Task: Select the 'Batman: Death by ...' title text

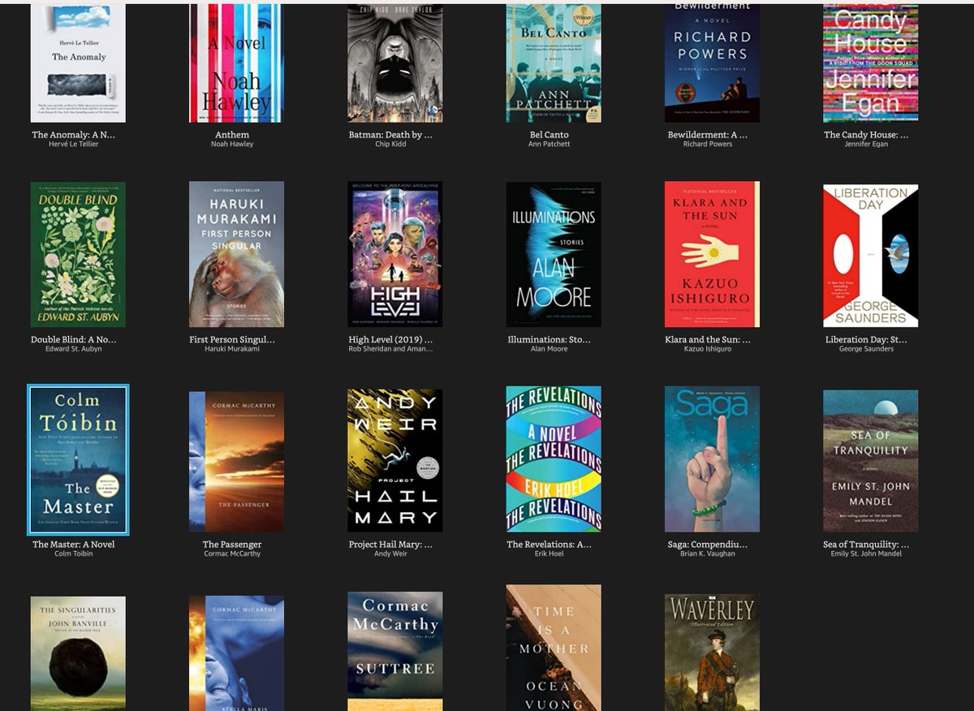Action: [390, 135]
